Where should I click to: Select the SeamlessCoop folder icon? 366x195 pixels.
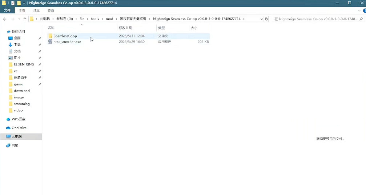[x=50, y=36]
